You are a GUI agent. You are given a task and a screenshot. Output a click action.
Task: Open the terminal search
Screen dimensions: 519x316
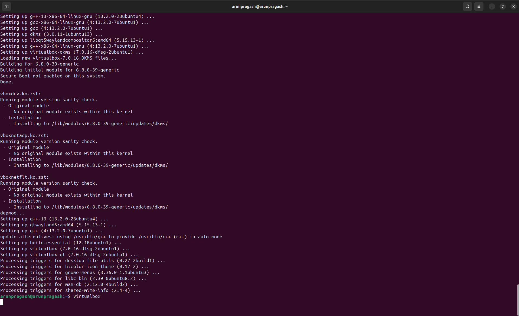click(467, 6)
